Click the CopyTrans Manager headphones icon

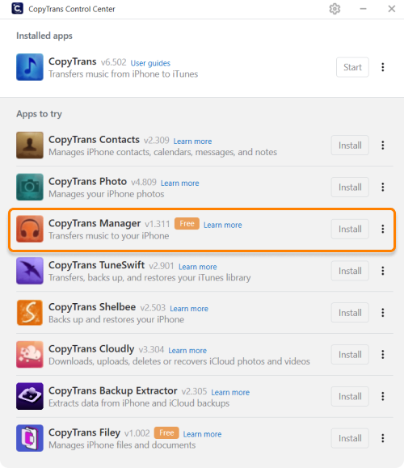[30, 229]
